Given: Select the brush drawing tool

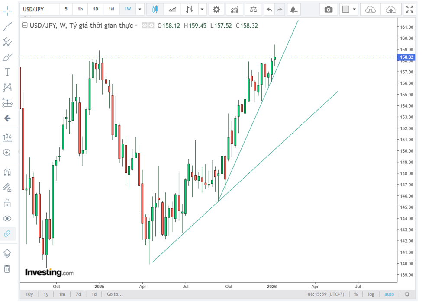Looking at the screenshot, I should point(7,57).
